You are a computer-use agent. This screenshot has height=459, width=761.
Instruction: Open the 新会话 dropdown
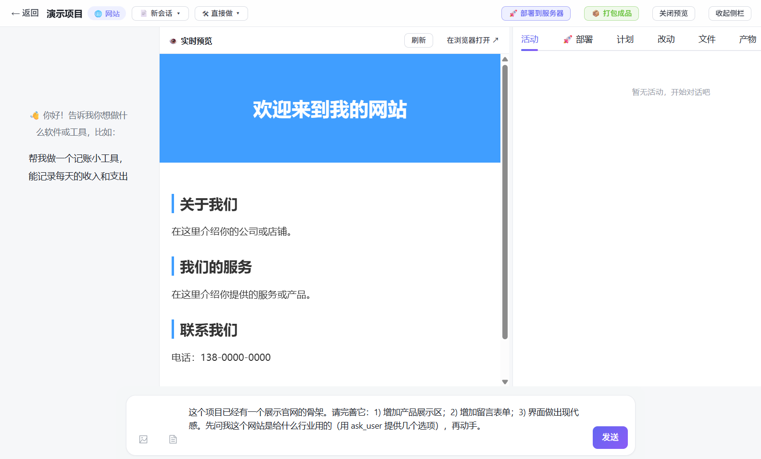click(160, 13)
